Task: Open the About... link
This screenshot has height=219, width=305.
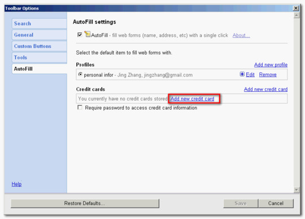Action: click(241, 35)
